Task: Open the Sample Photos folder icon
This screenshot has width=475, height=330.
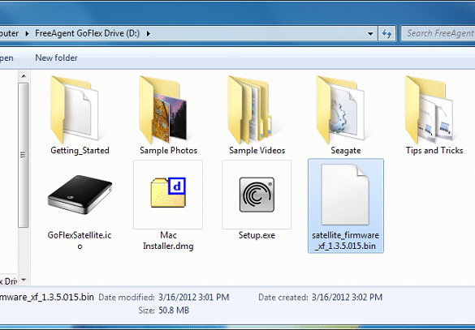Action: (163, 109)
